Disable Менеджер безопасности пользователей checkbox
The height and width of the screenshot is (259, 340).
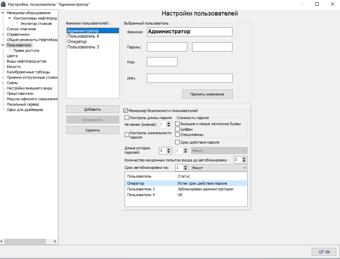(126, 111)
